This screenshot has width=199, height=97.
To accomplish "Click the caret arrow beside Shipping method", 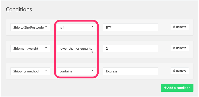I will coord(46,70).
